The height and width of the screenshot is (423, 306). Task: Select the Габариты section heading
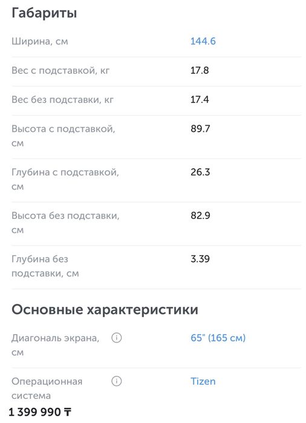pyautogui.click(x=44, y=13)
